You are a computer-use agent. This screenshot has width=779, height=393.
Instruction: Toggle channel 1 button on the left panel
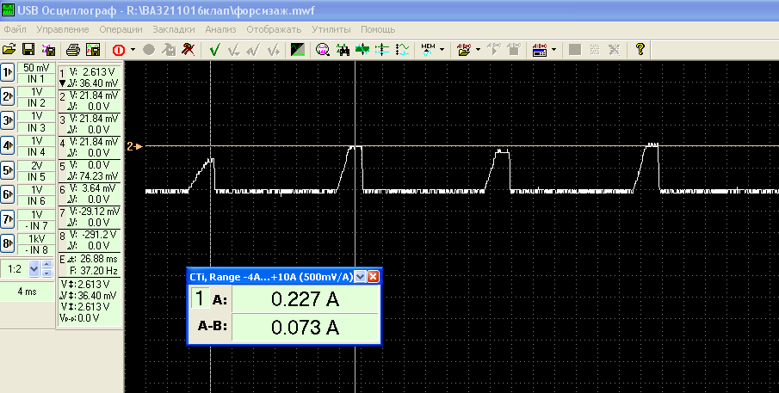click(x=8, y=72)
